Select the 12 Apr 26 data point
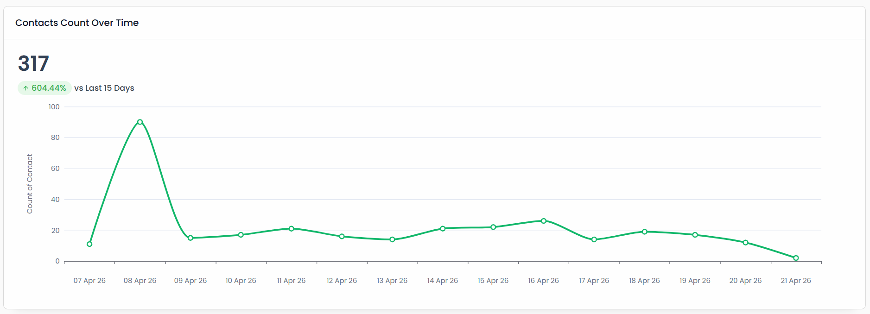This screenshot has width=870, height=314. (342, 236)
